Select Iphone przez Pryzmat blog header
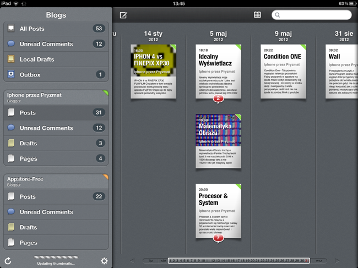The height and width of the screenshot is (268, 358). [x=56, y=97]
